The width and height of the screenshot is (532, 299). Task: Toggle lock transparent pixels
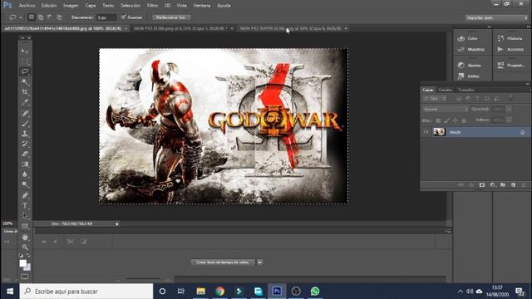pos(438,120)
